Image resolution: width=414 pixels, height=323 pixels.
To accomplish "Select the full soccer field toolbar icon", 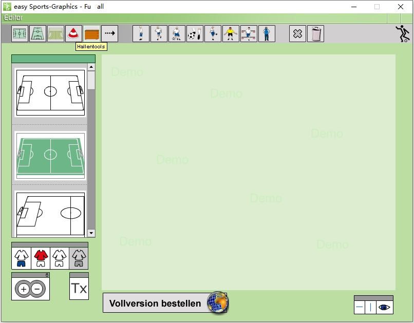I will point(20,34).
